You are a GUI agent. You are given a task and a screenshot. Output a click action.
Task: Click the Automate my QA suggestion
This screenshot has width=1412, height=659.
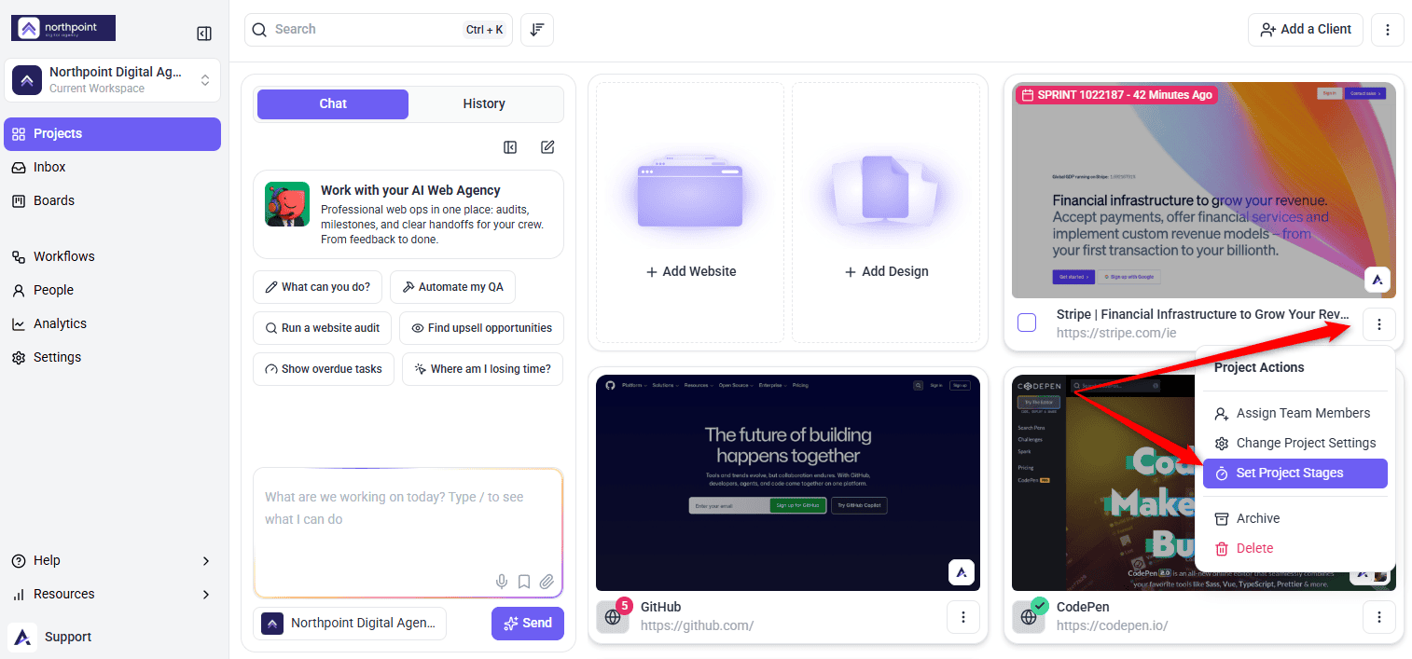(452, 287)
